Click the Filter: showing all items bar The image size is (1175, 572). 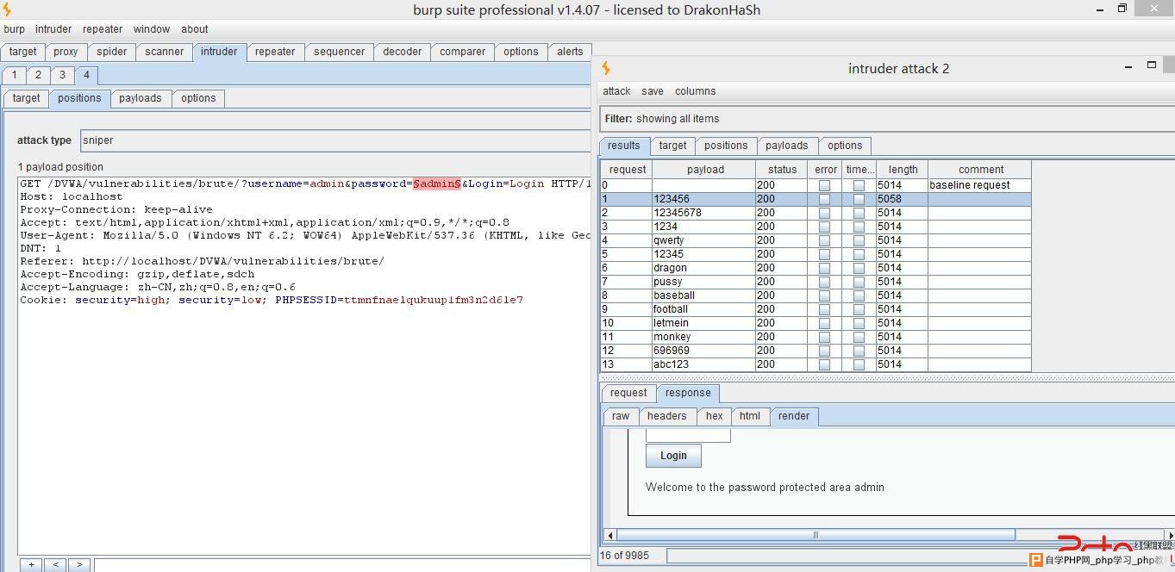[887, 119]
